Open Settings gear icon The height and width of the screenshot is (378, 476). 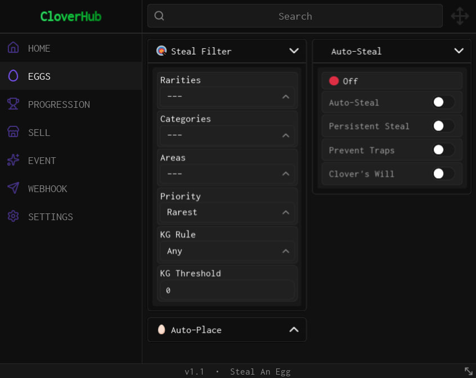[x=13, y=216]
